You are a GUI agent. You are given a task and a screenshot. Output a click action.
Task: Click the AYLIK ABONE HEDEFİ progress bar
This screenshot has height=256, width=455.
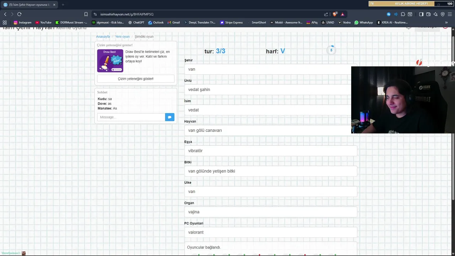pyautogui.click(x=411, y=4)
